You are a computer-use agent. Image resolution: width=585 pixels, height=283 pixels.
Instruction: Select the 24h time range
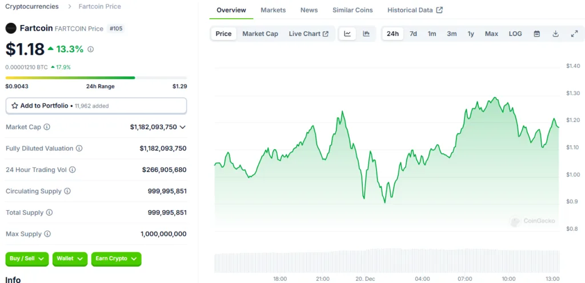[x=392, y=34]
